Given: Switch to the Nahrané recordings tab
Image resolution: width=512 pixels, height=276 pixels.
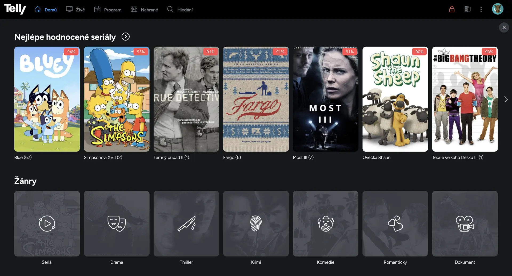Looking at the screenshot, I should coord(144,10).
